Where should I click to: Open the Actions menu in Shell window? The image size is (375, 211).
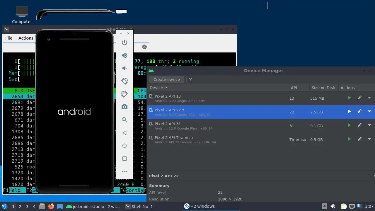[x=26, y=38]
